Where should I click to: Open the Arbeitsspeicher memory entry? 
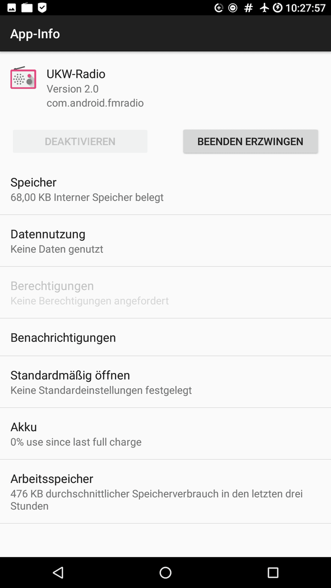click(165, 492)
